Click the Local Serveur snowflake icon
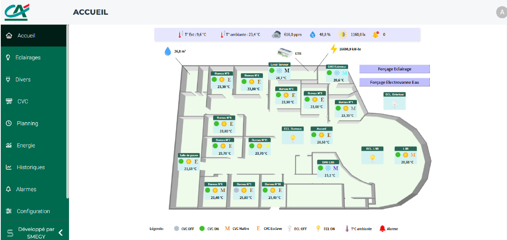The height and width of the screenshot is (240, 507). 279,71
